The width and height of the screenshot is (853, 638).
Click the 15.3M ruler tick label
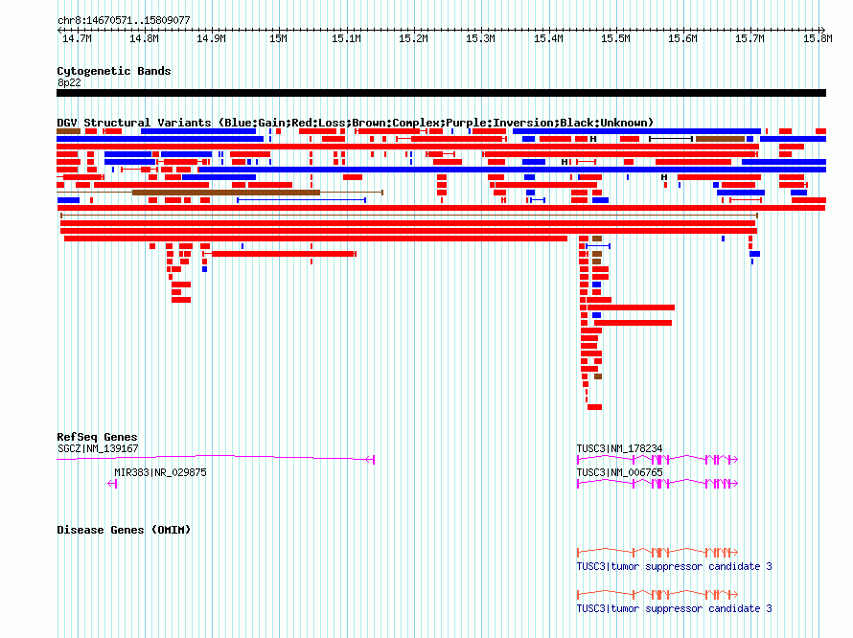pos(480,38)
